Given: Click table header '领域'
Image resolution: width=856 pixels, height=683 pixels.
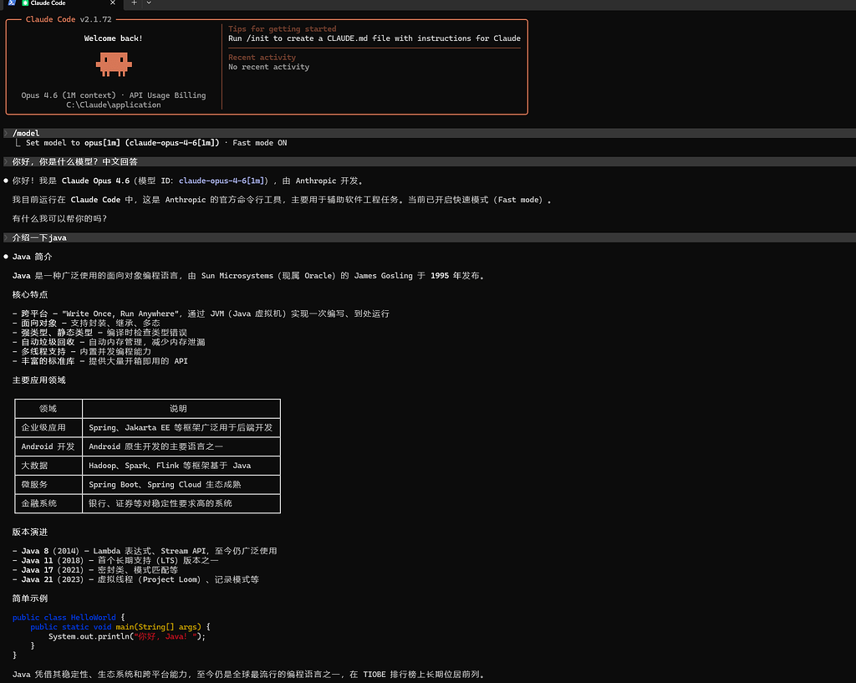Looking at the screenshot, I should [48, 409].
